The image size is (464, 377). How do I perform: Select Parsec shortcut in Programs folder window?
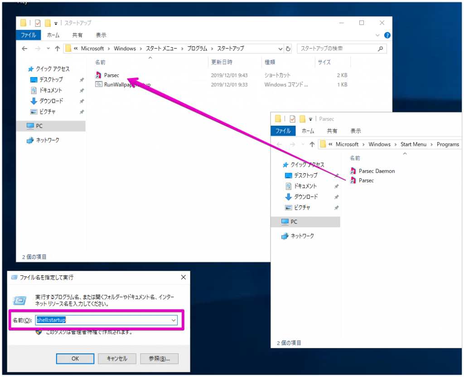coord(366,181)
